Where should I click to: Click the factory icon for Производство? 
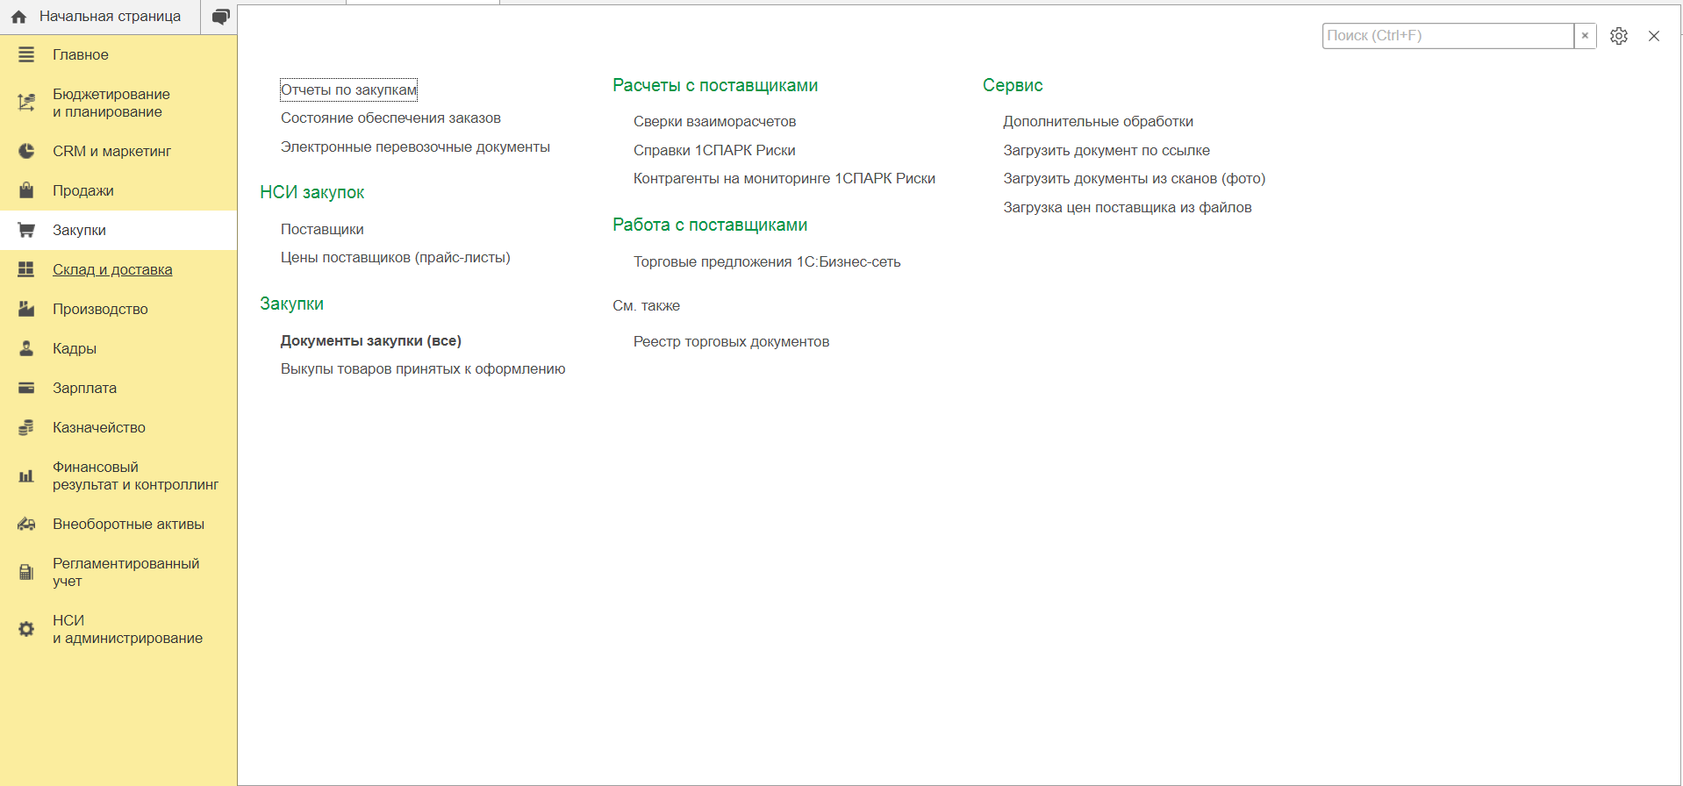(x=26, y=309)
